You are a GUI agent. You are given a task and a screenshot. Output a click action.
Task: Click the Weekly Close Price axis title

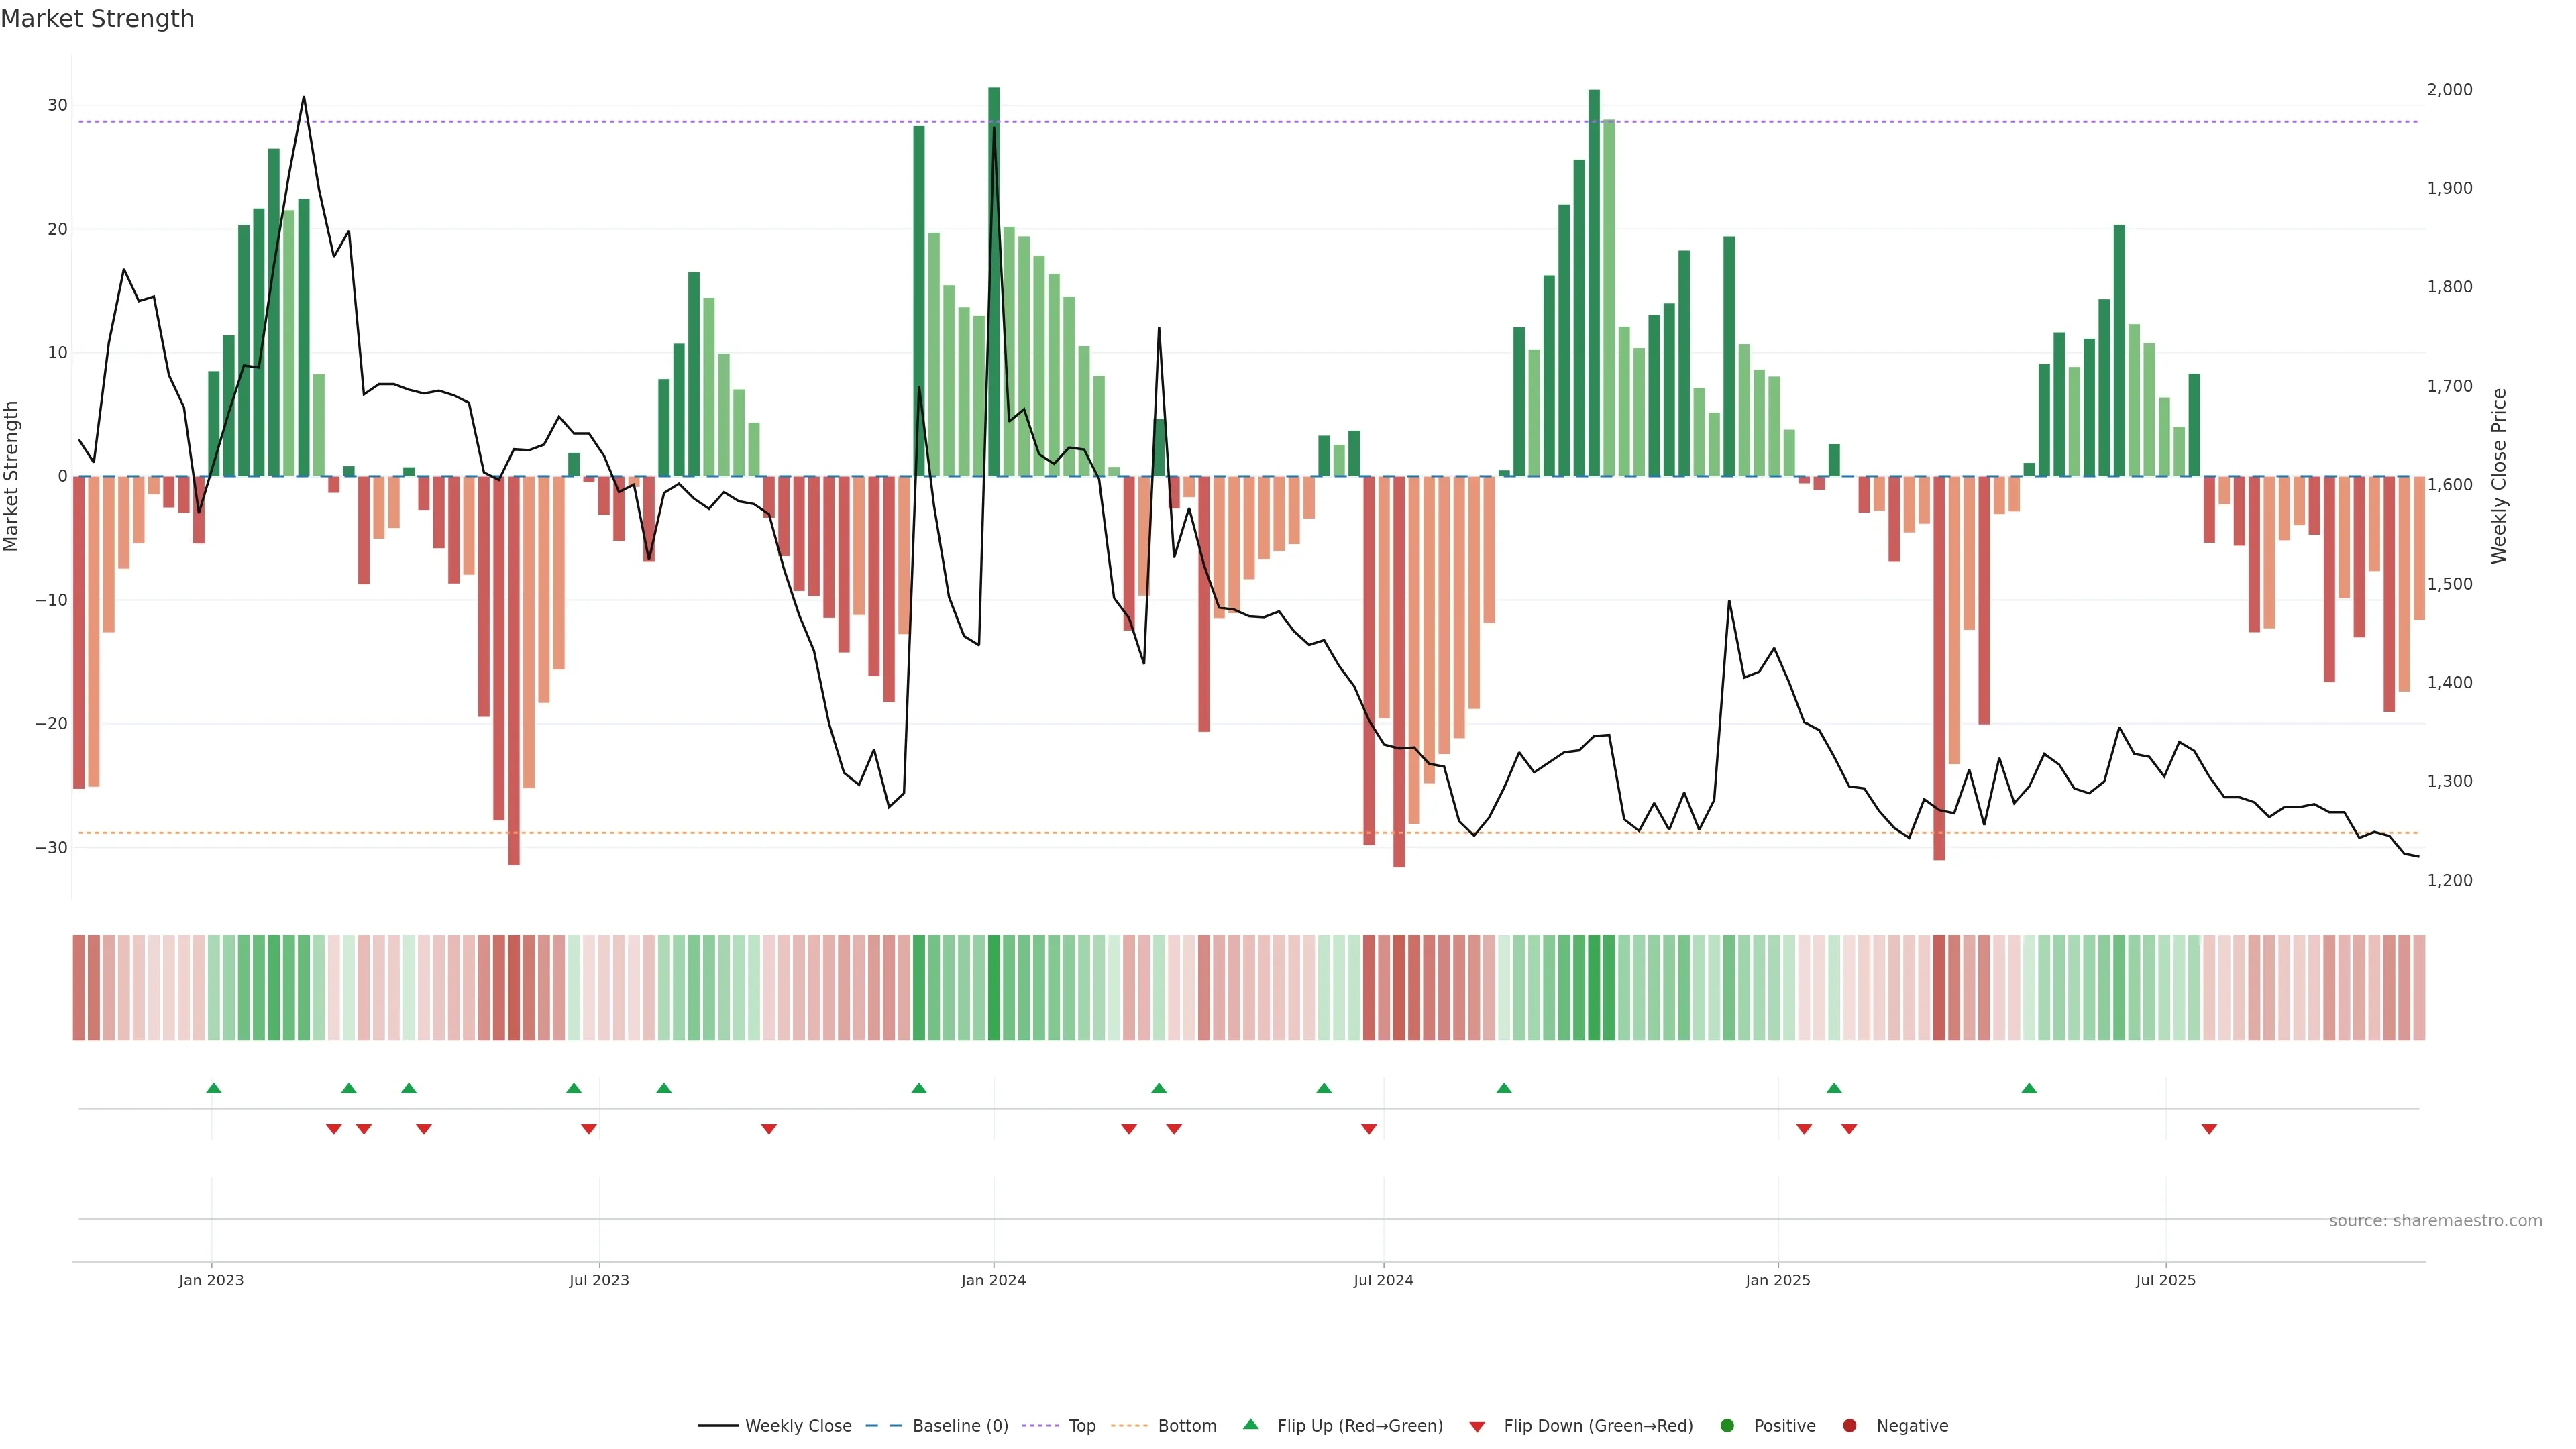point(2499,476)
